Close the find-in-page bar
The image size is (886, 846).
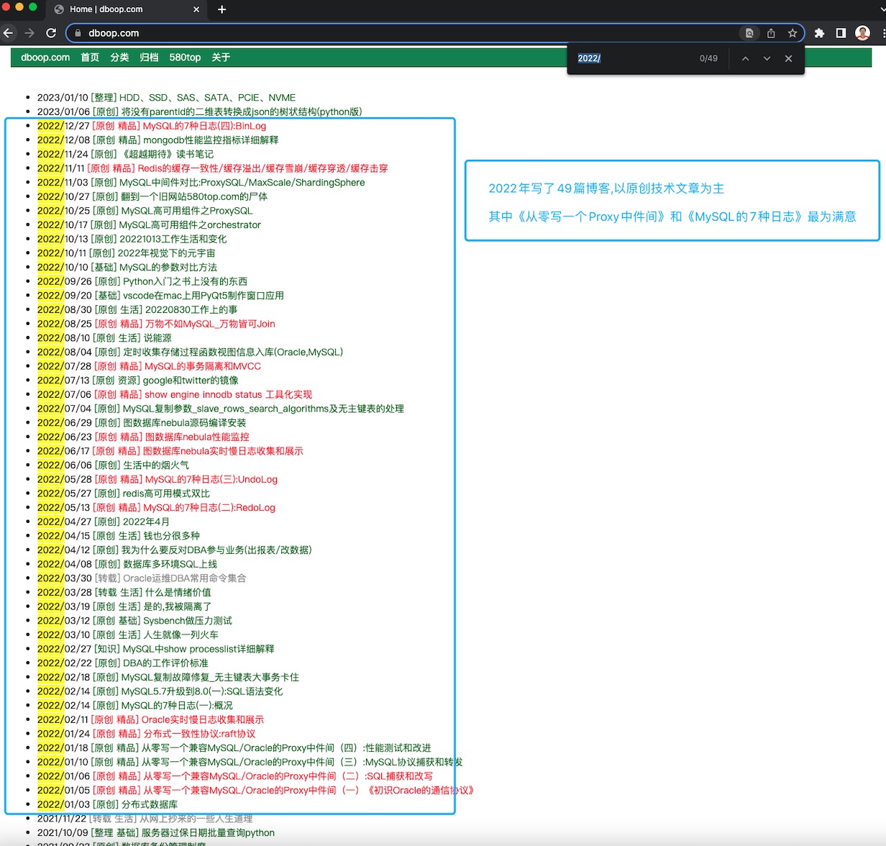(x=788, y=58)
